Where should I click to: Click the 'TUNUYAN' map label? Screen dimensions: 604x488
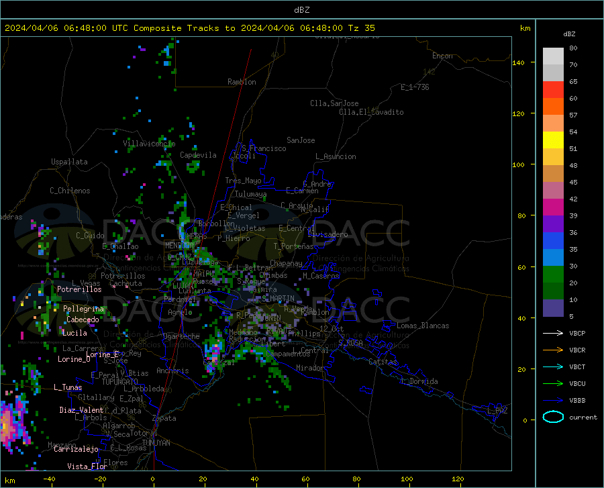(x=156, y=443)
